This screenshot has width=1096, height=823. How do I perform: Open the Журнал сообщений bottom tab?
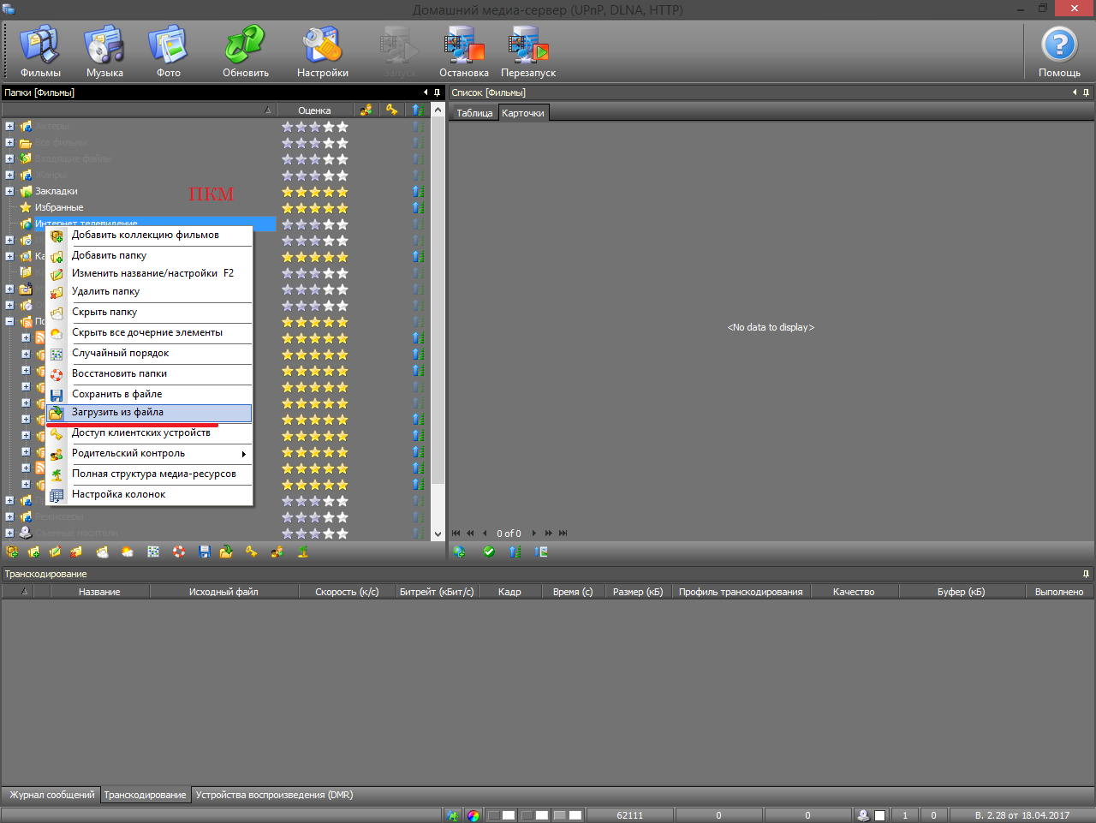[51, 795]
